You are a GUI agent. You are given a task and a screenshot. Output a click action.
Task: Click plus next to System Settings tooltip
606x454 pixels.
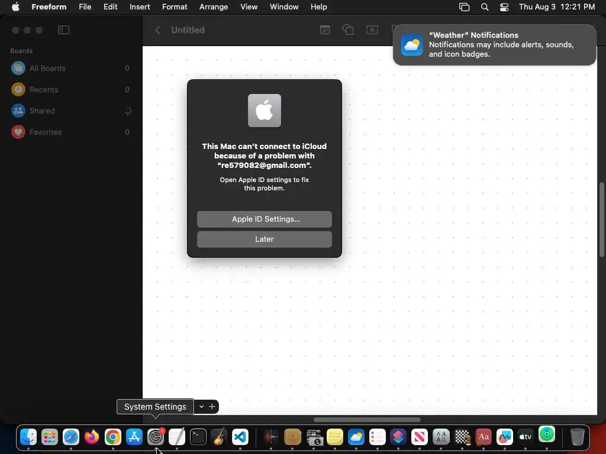(x=212, y=407)
